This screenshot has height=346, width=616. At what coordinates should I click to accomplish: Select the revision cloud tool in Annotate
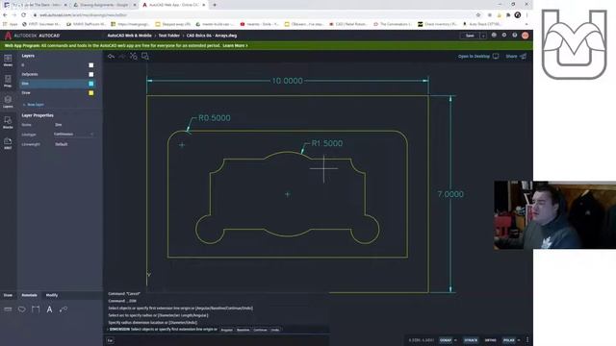click(x=21, y=309)
